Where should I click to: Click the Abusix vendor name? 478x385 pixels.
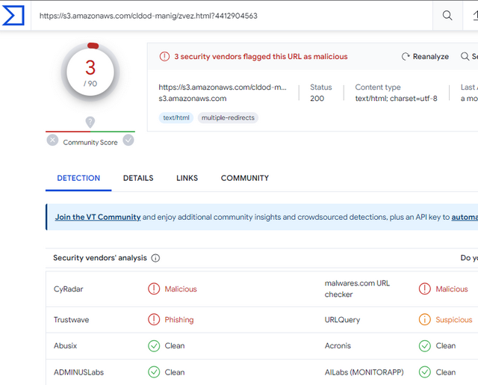(65, 346)
